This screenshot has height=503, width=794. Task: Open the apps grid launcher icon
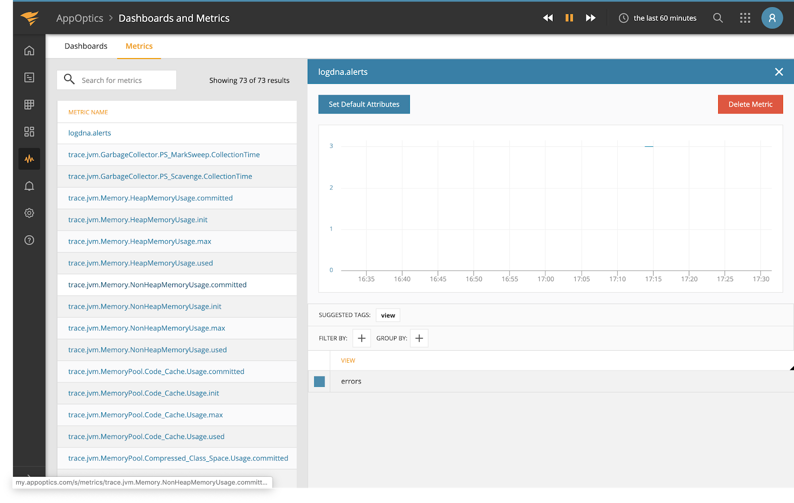(x=745, y=18)
